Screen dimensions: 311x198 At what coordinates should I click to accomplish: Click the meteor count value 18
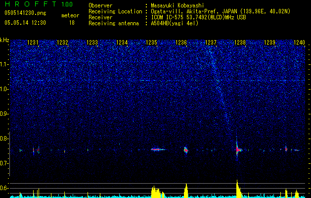click(x=72, y=23)
